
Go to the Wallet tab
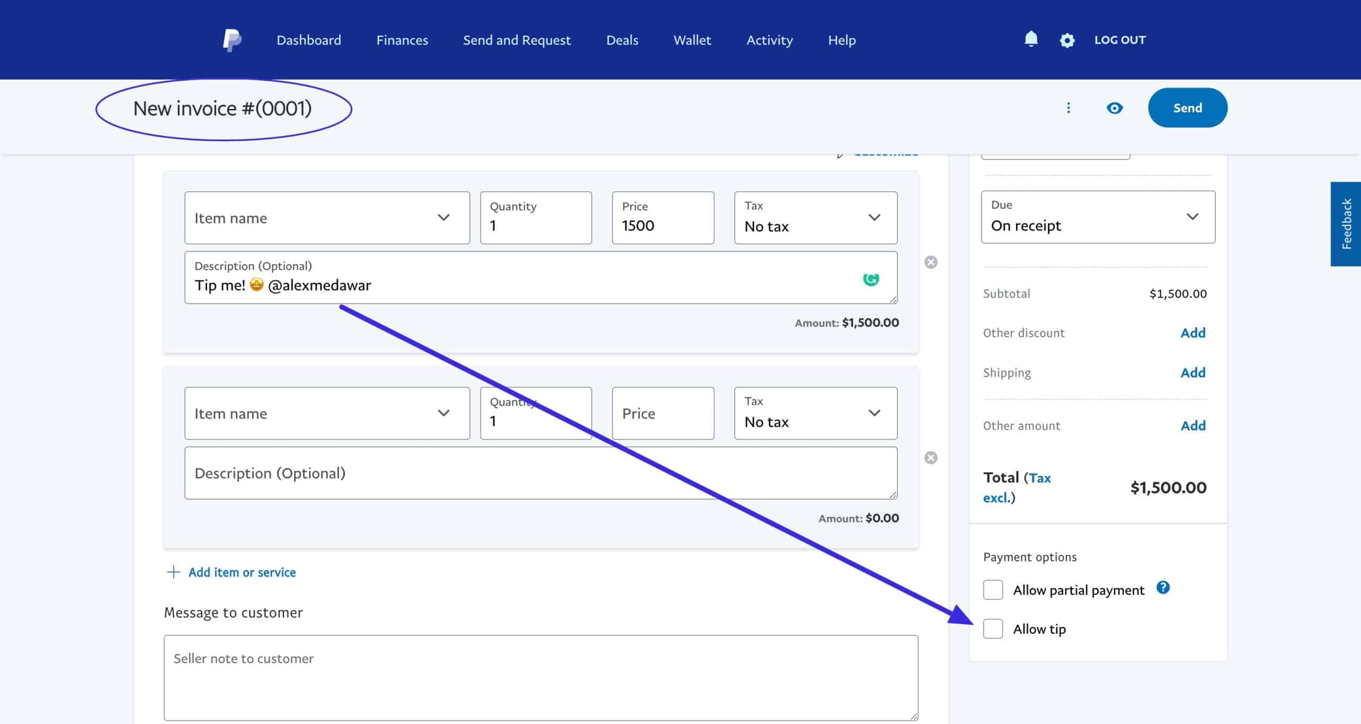pos(692,40)
